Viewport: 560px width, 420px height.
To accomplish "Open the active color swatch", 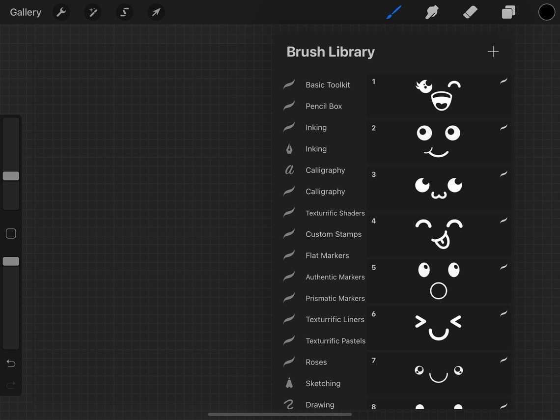I will (x=547, y=12).
